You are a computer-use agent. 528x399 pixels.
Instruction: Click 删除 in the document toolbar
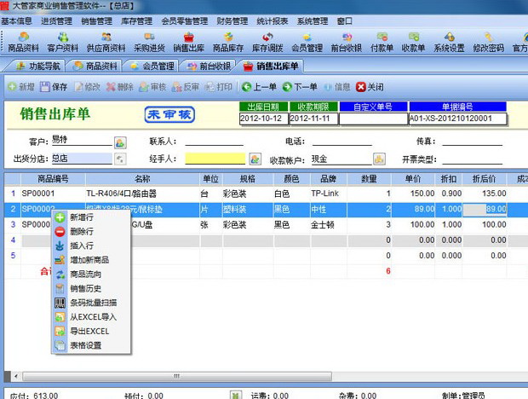tap(120, 87)
